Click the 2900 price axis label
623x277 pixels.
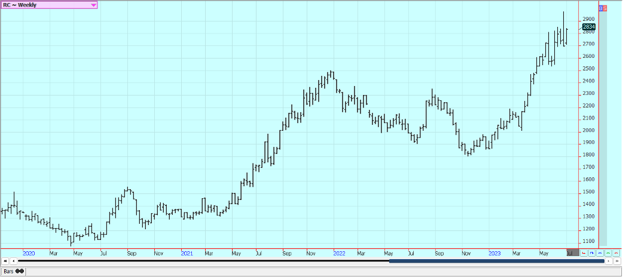[588, 20]
